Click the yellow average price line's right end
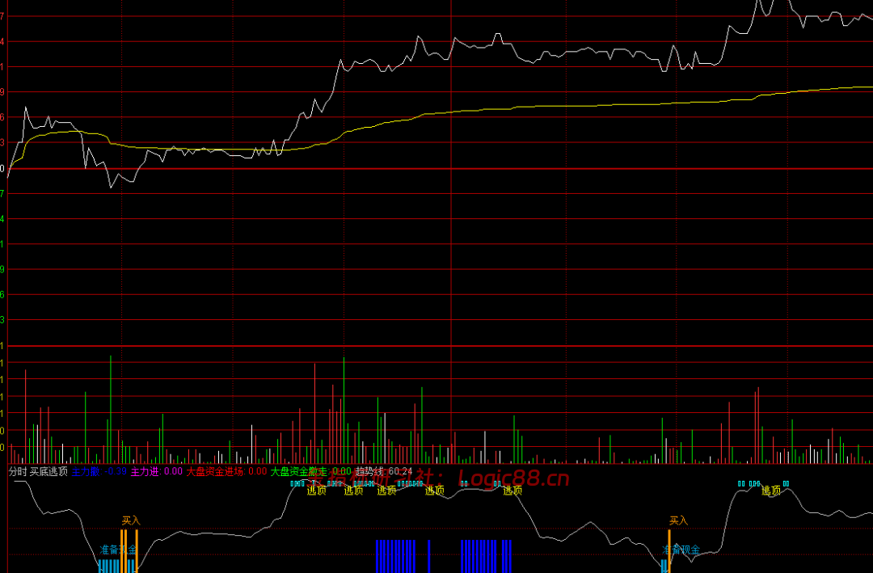Screen dimensions: 873x573 (x=870, y=86)
